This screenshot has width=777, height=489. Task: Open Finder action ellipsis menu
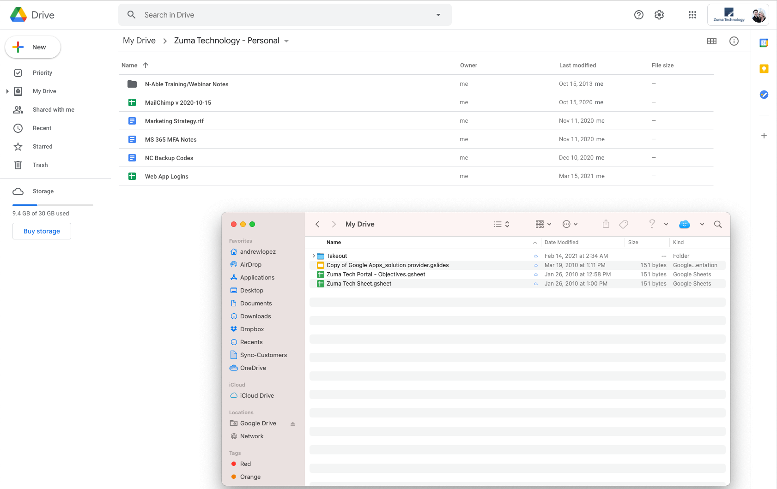coord(570,224)
